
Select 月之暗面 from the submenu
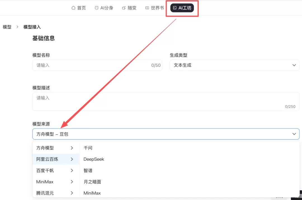coord(92,182)
